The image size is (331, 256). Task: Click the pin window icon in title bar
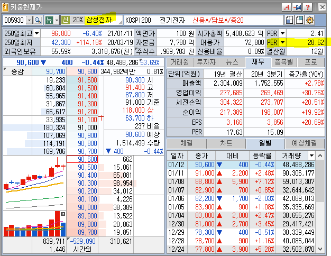[297, 7]
